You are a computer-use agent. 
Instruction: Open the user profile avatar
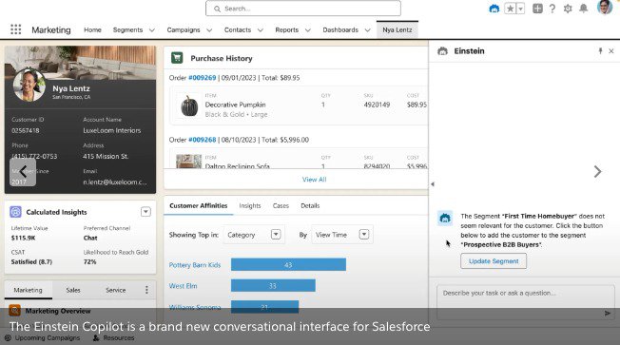[605, 7]
